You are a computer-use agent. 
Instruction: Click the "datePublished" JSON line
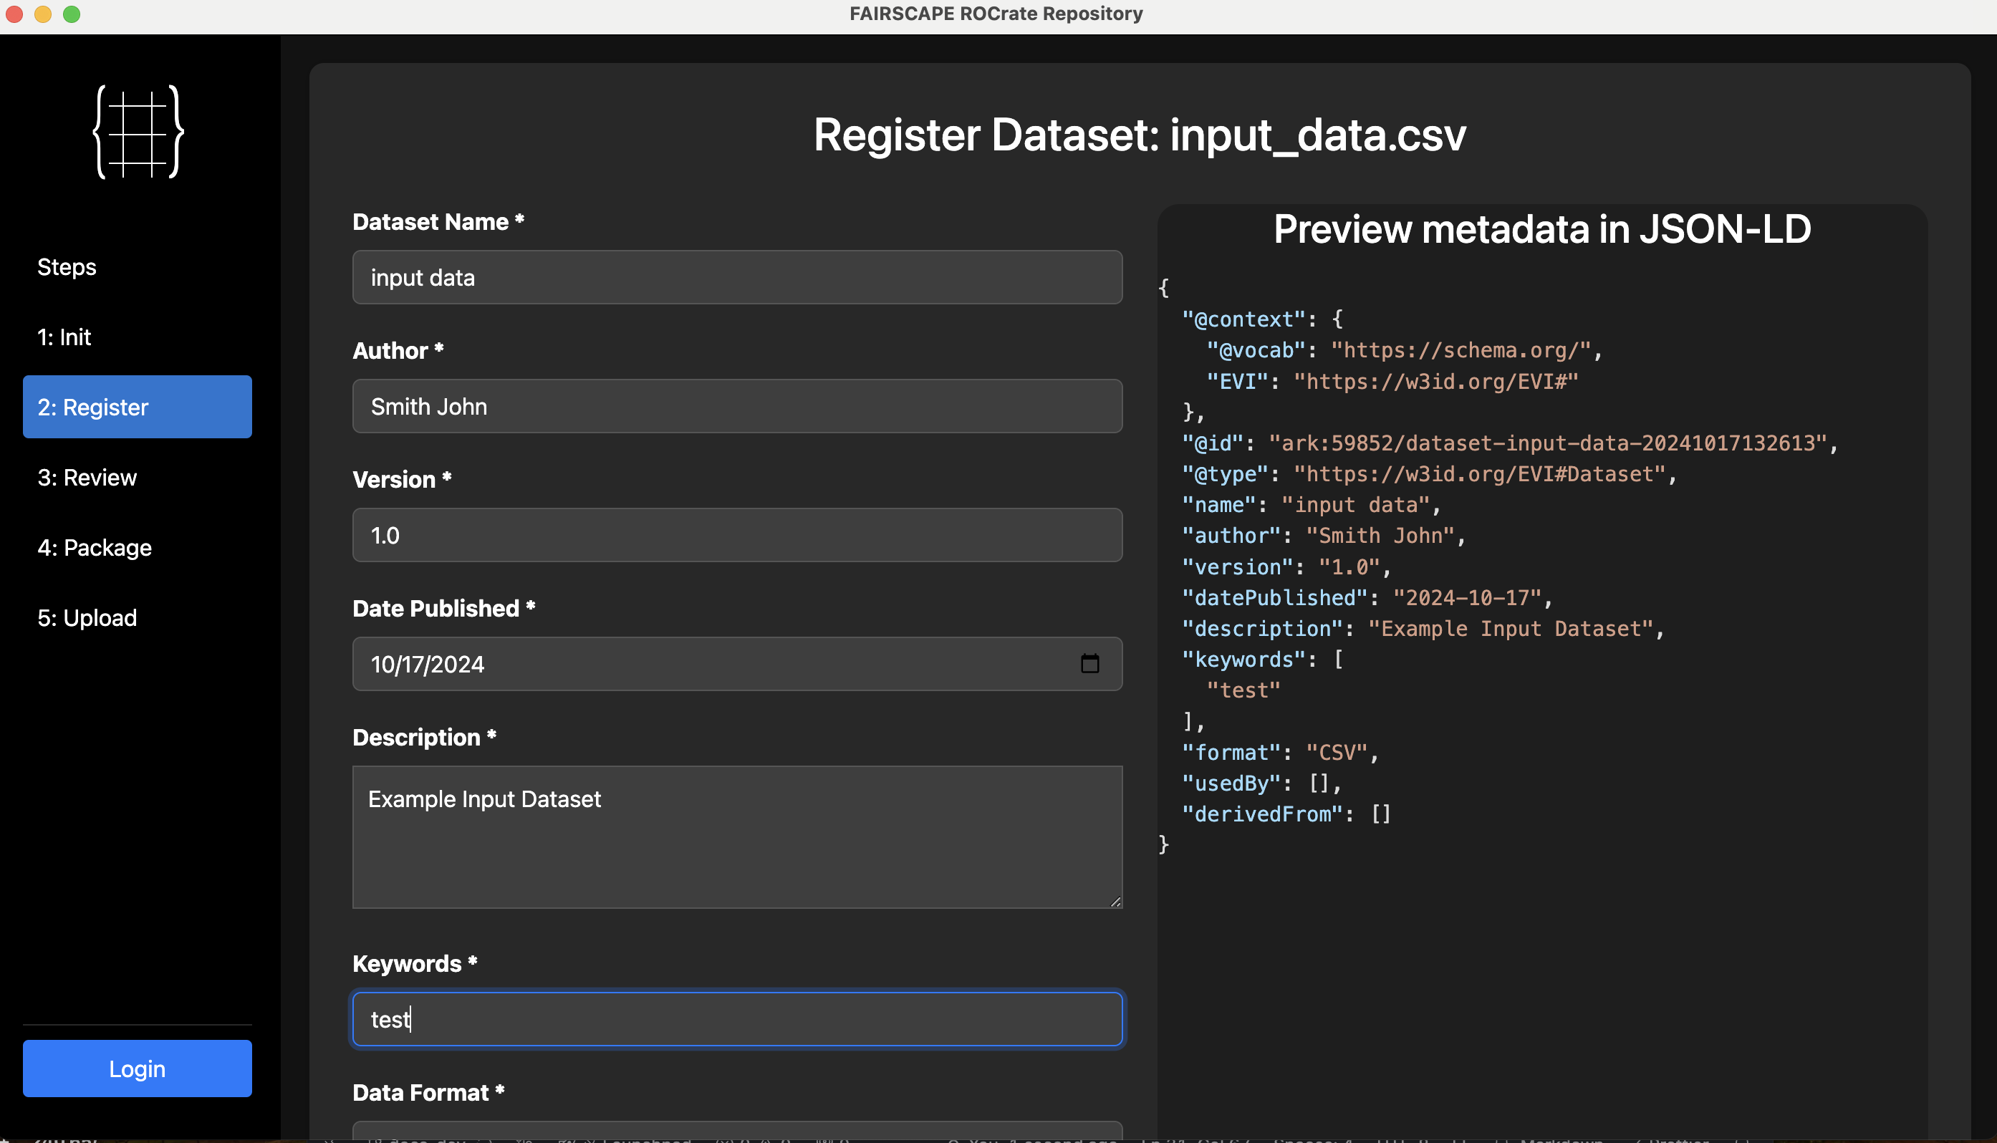click(1367, 598)
